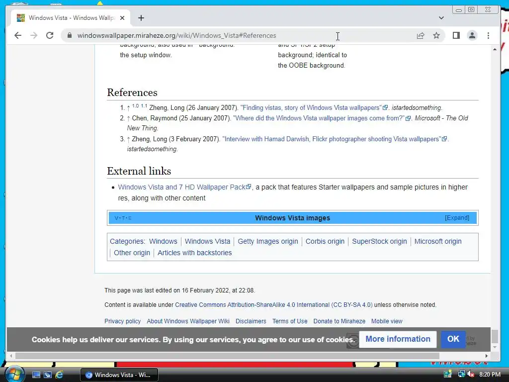Image resolution: width=509 pixels, height=382 pixels.
Task: Close the Windows Vista wiki tab
Action: point(122,18)
